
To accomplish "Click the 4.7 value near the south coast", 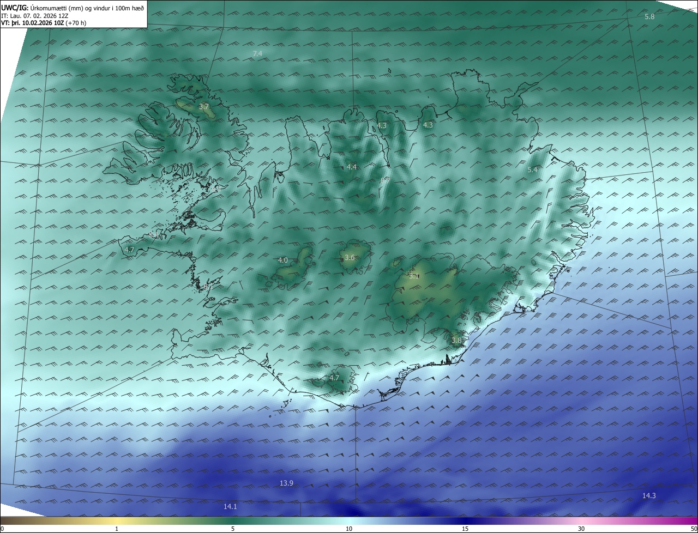I will click(334, 377).
